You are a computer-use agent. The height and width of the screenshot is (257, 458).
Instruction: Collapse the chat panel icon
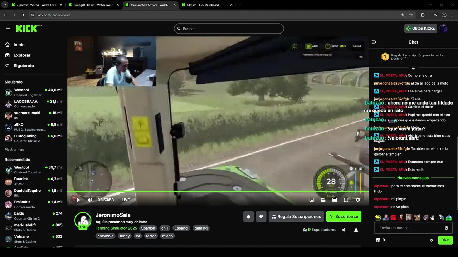(x=374, y=42)
